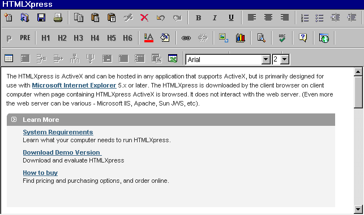Align text to the left
364x215 pixels.
click(252, 17)
